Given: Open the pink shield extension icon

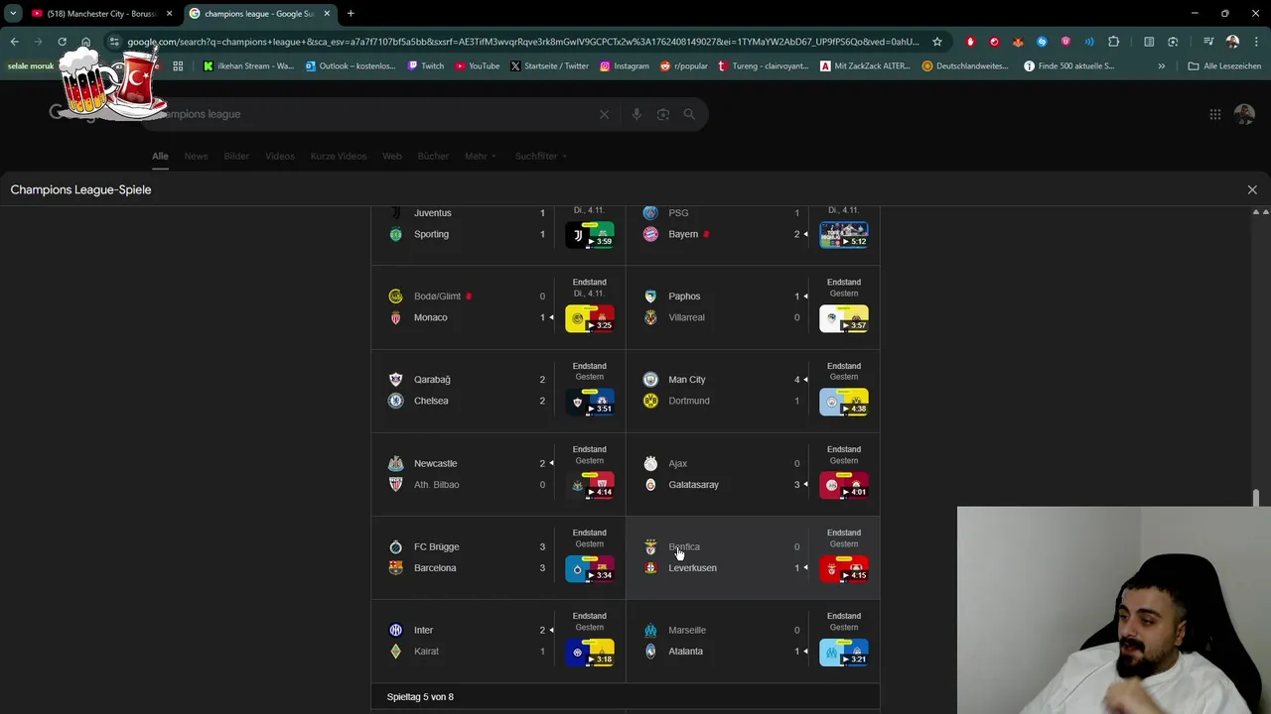Looking at the screenshot, I should pyautogui.click(x=1065, y=42).
